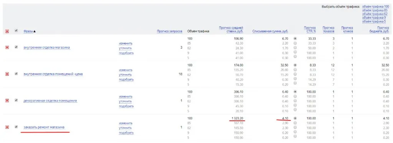Image resolution: width=393 pixels, height=143 pixels.
Task: Click 'изменить' for 'заказать ремонт магазина'
Action: coord(125,123)
